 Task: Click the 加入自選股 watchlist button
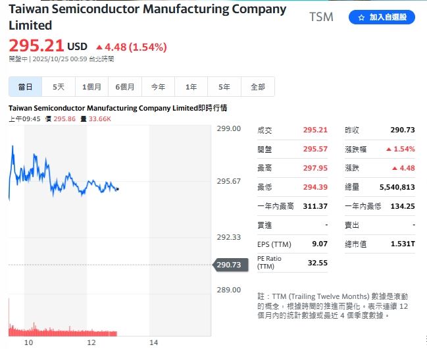click(382, 18)
